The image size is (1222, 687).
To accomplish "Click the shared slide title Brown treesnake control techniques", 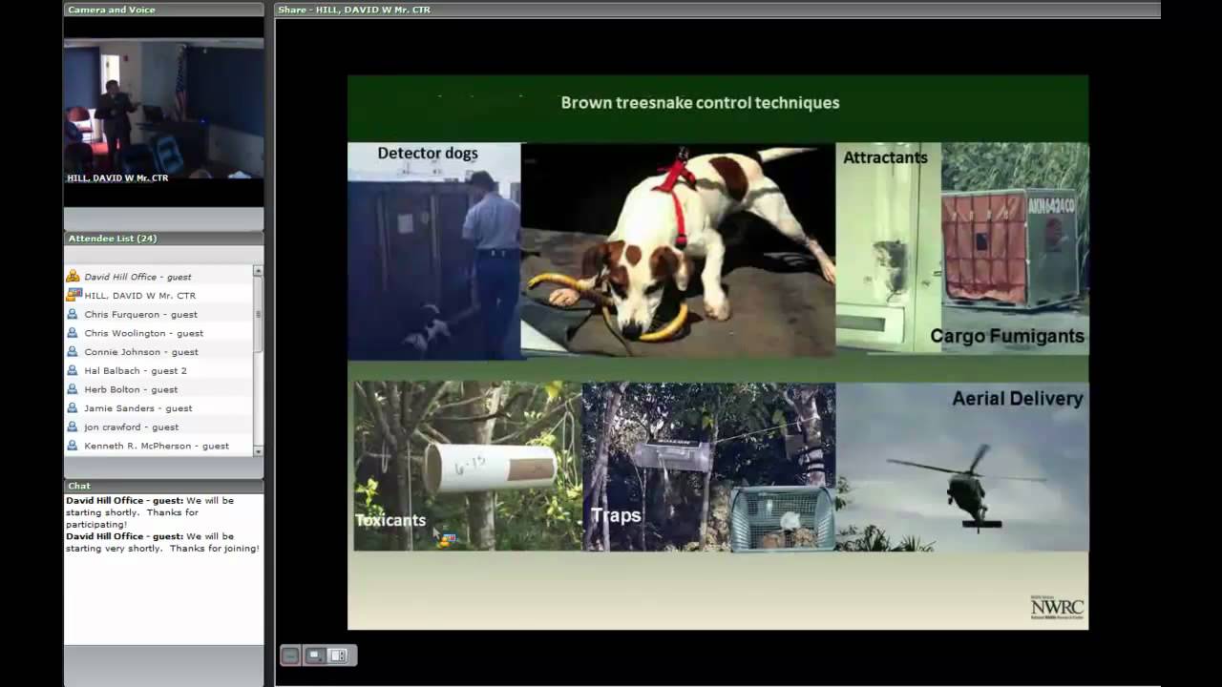I will [700, 102].
